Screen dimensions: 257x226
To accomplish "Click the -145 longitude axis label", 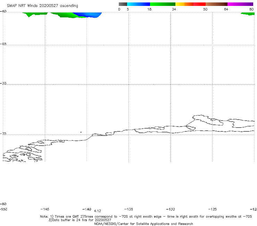I will pos(45,209).
